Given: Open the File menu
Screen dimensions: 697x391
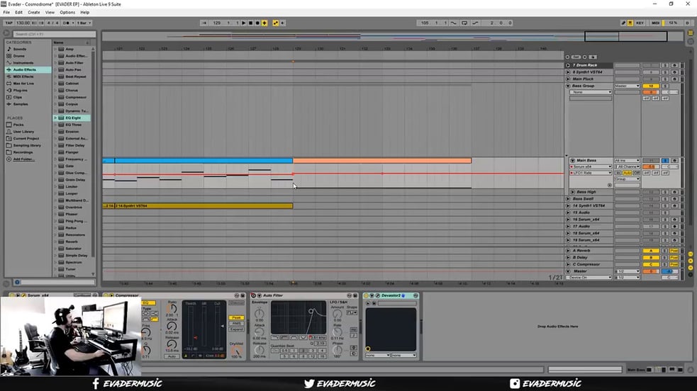Looking at the screenshot, I should coord(6,13).
